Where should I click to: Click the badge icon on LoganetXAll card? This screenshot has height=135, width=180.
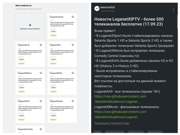pyautogui.click(x=73, y=45)
